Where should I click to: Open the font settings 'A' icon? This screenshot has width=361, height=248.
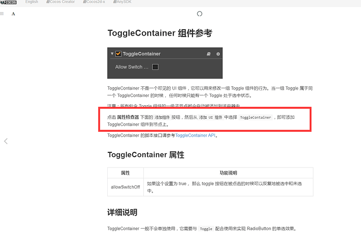click(14, 14)
